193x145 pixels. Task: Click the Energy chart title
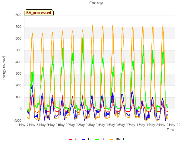[96, 3]
